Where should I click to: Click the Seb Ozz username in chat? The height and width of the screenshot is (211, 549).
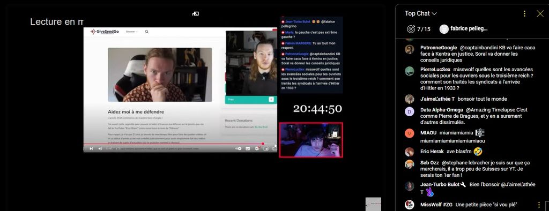click(429, 163)
